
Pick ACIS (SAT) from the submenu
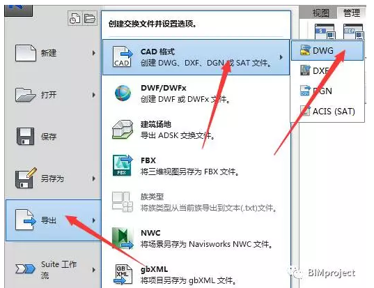click(x=334, y=112)
